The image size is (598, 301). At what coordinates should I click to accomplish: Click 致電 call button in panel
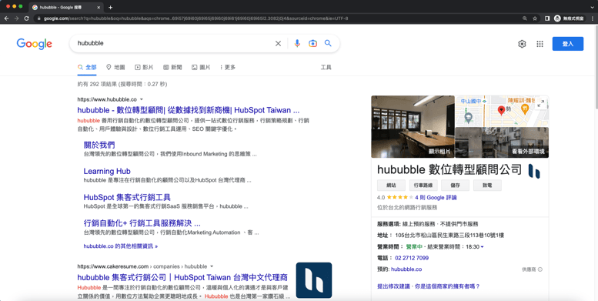[x=487, y=186]
